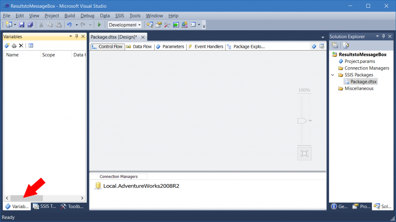Click the Save All toolbar icon
Image resolution: width=396 pixels, height=222 pixels.
(x=30, y=25)
